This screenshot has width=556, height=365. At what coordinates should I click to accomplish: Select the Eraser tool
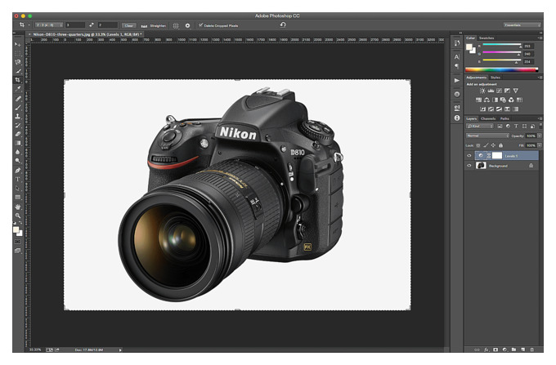pos(17,134)
